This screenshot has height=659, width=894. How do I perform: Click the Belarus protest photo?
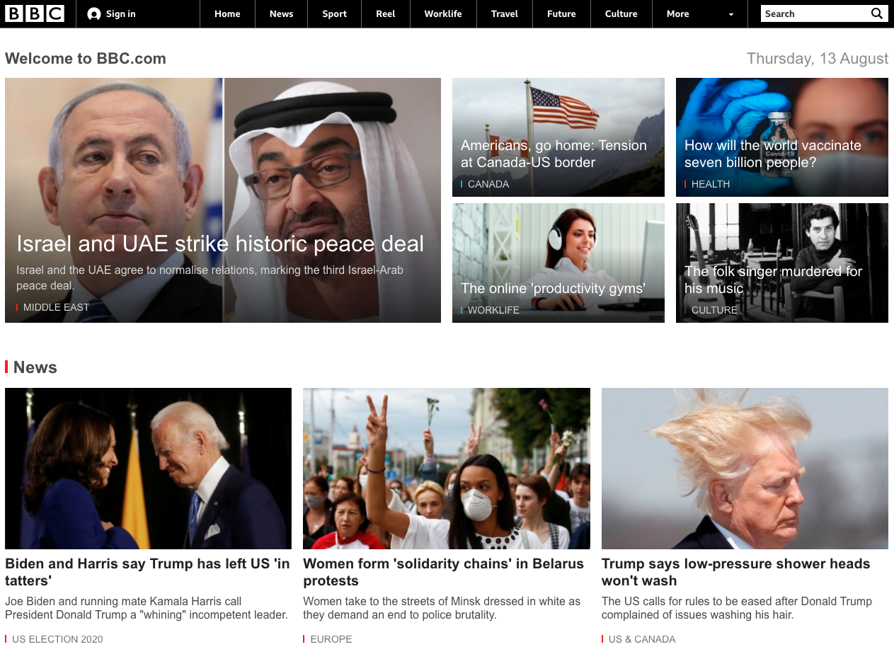[x=446, y=468]
